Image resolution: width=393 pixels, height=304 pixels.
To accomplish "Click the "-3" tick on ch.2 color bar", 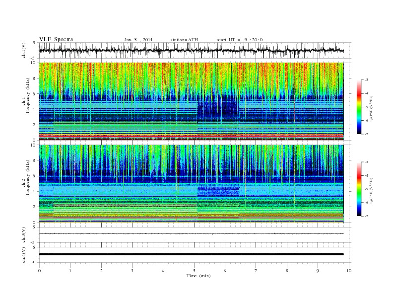I will 366,162.
